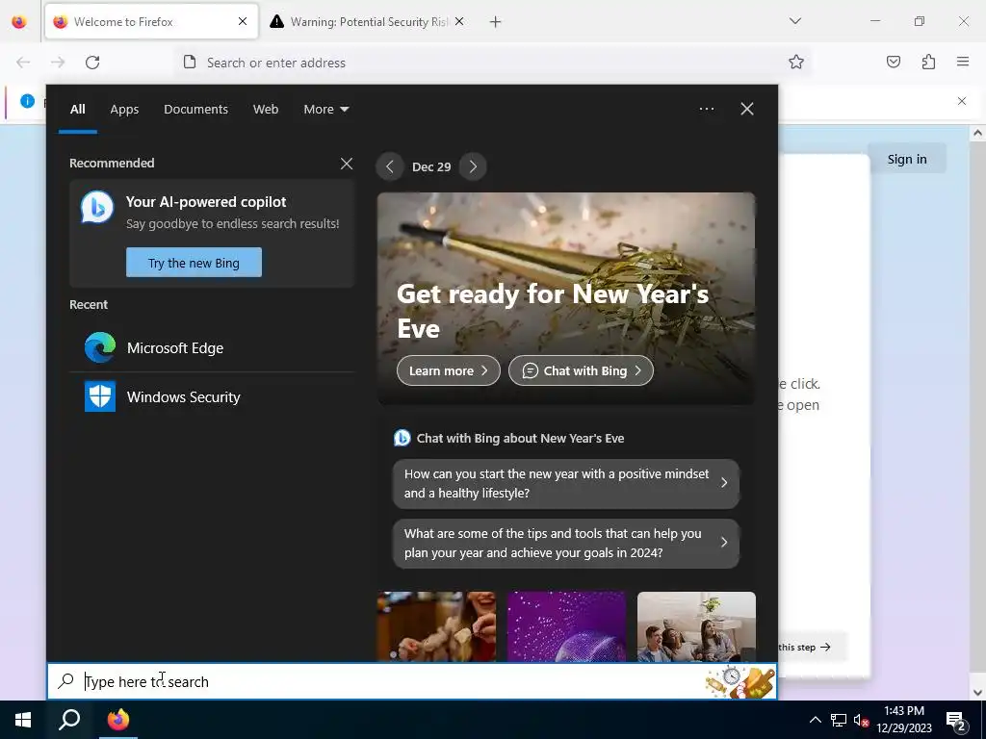This screenshot has height=739, width=986.
Task: Dismiss the Recommended section
Action: tap(347, 164)
